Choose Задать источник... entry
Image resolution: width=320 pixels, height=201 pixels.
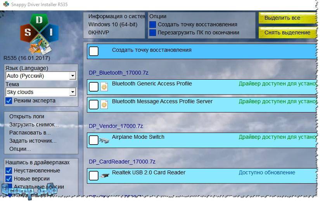(x=33, y=141)
